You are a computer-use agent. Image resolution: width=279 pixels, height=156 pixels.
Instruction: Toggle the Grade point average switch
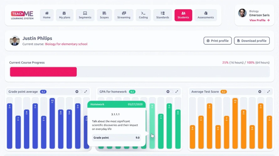[x=78, y=91]
